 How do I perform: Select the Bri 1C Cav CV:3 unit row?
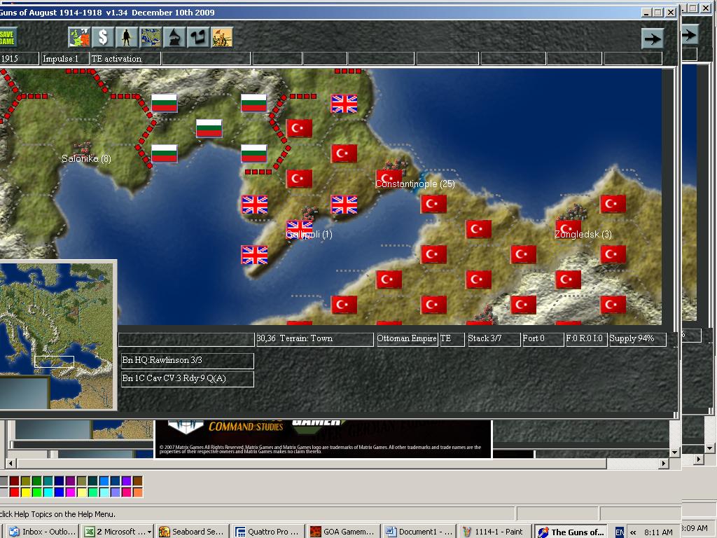188,379
